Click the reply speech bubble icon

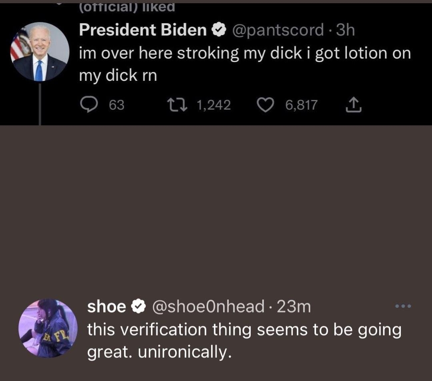[x=88, y=104]
